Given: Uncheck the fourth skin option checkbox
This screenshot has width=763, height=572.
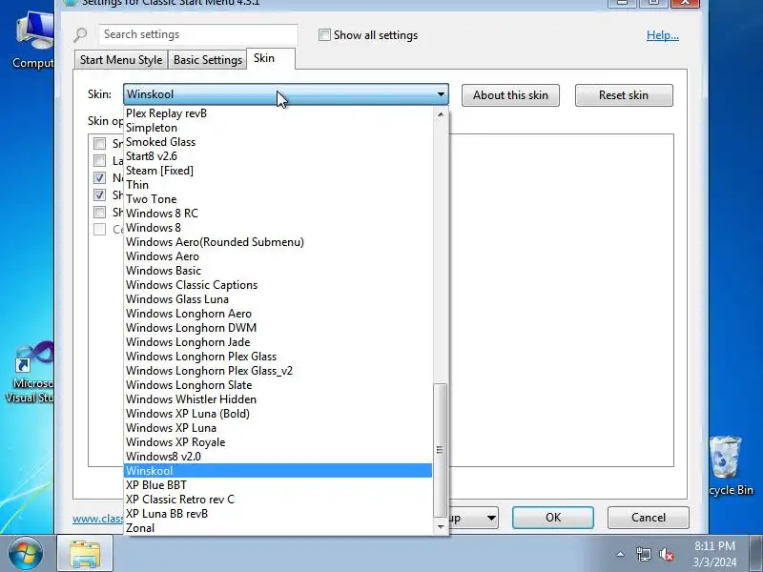Looking at the screenshot, I should [x=100, y=195].
